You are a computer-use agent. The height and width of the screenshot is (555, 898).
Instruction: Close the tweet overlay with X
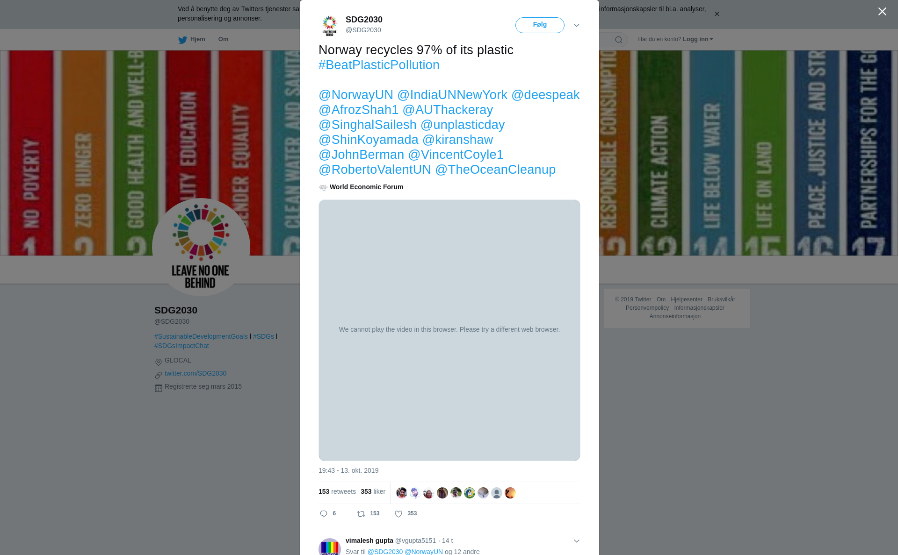click(882, 12)
